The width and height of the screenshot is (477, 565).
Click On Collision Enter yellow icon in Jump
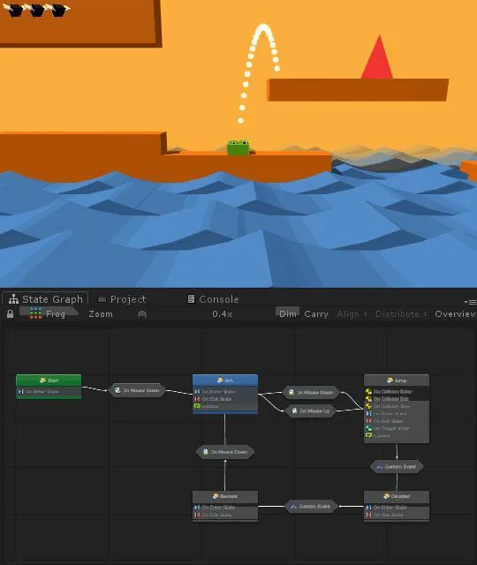pyautogui.click(x=368, y=391)
